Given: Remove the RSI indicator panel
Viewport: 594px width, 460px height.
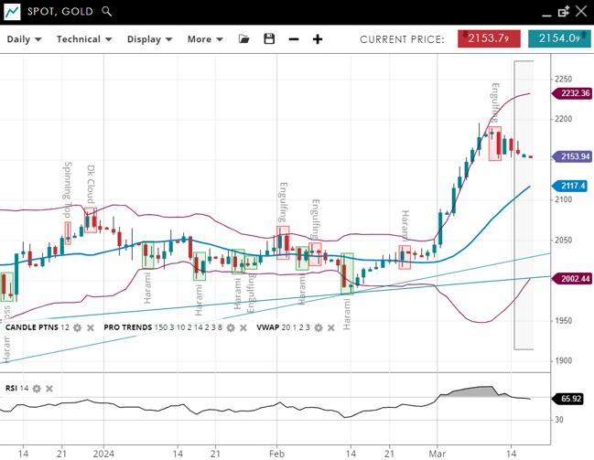Looking at the screenshot, I should pos(49,389).
